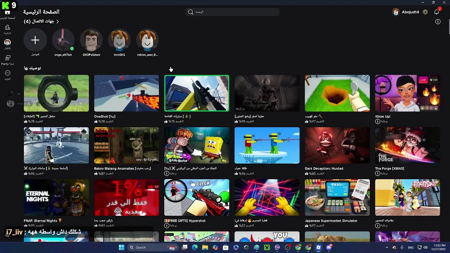Open File Explorer from the taskbar

click(205, 247)
